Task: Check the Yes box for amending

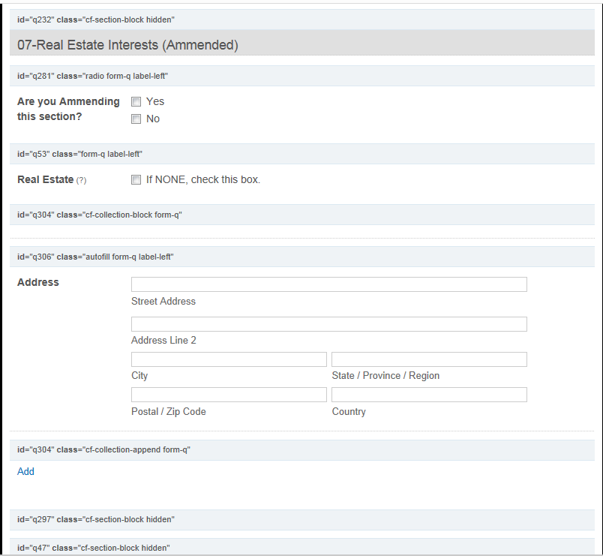Action: 136,102
